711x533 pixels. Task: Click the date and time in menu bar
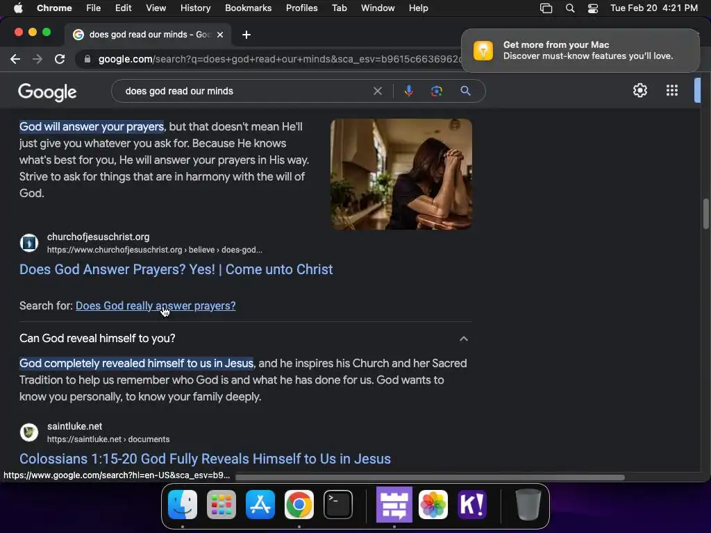click(x=653, y=8)
